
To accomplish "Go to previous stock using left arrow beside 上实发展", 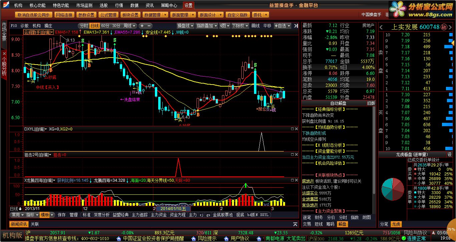I will (x=382, y=27).
